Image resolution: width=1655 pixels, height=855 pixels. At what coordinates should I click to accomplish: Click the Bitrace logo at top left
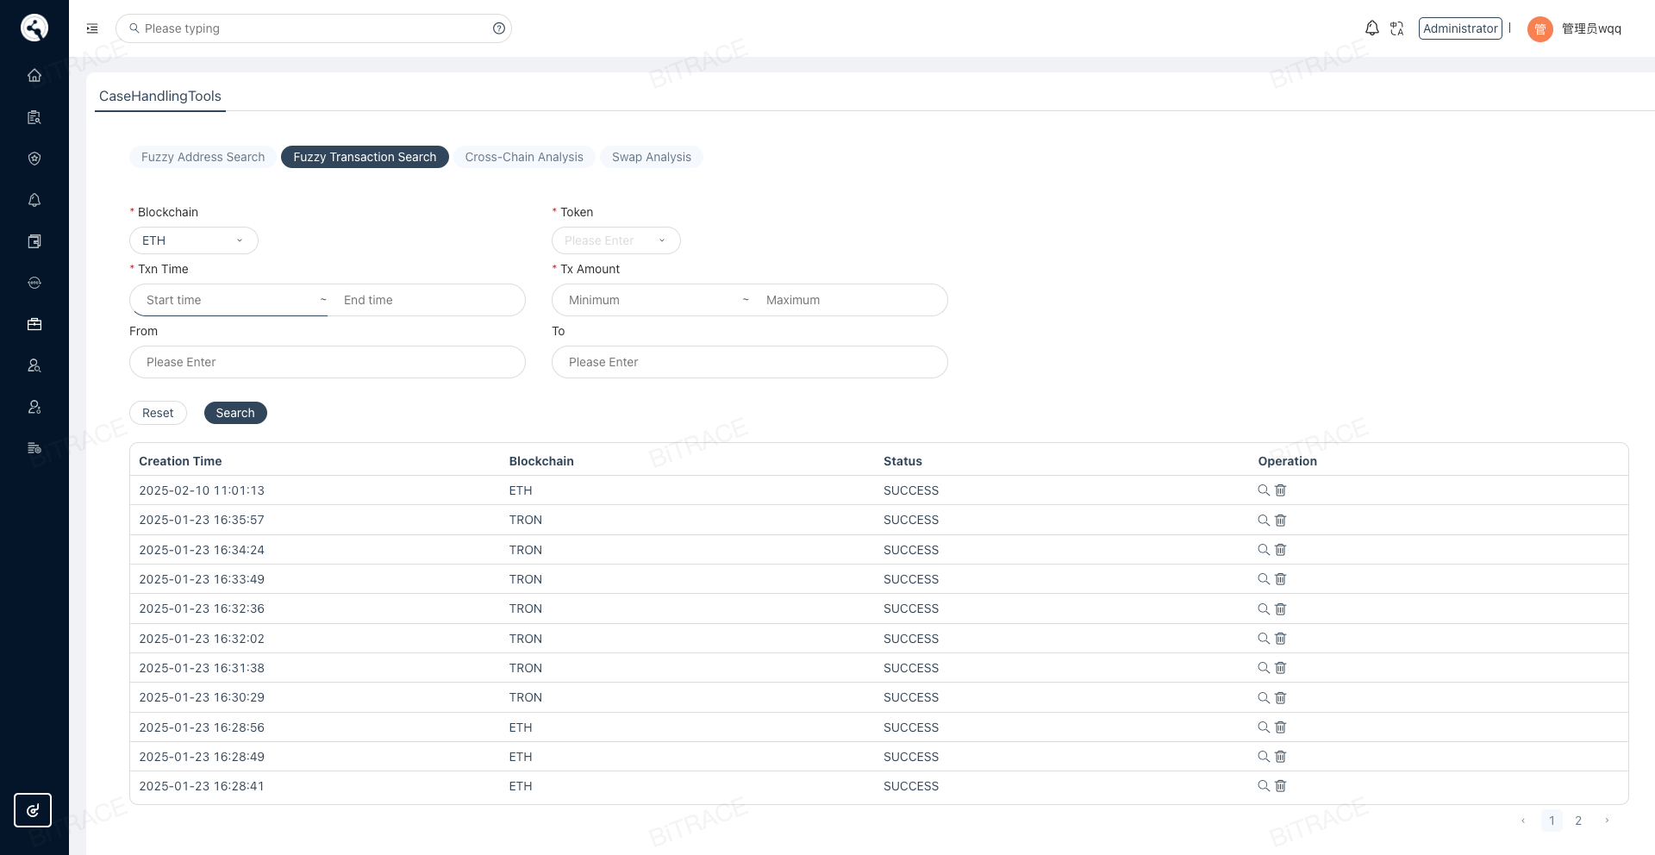click(34, 28)
